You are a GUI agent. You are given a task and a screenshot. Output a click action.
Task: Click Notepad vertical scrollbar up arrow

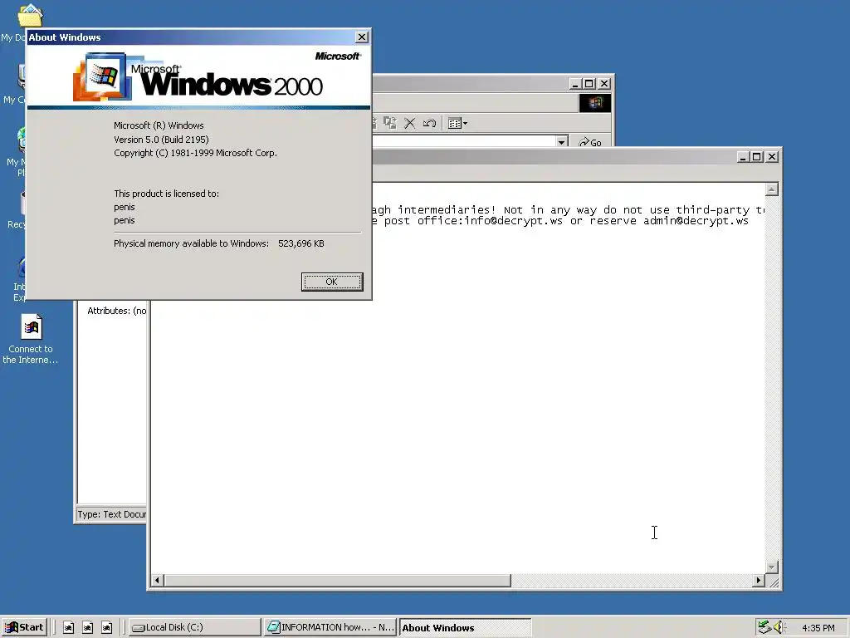tap(772, 189)
